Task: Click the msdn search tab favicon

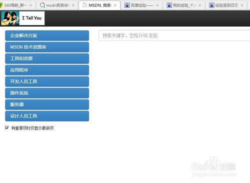Action: point(42,5)
